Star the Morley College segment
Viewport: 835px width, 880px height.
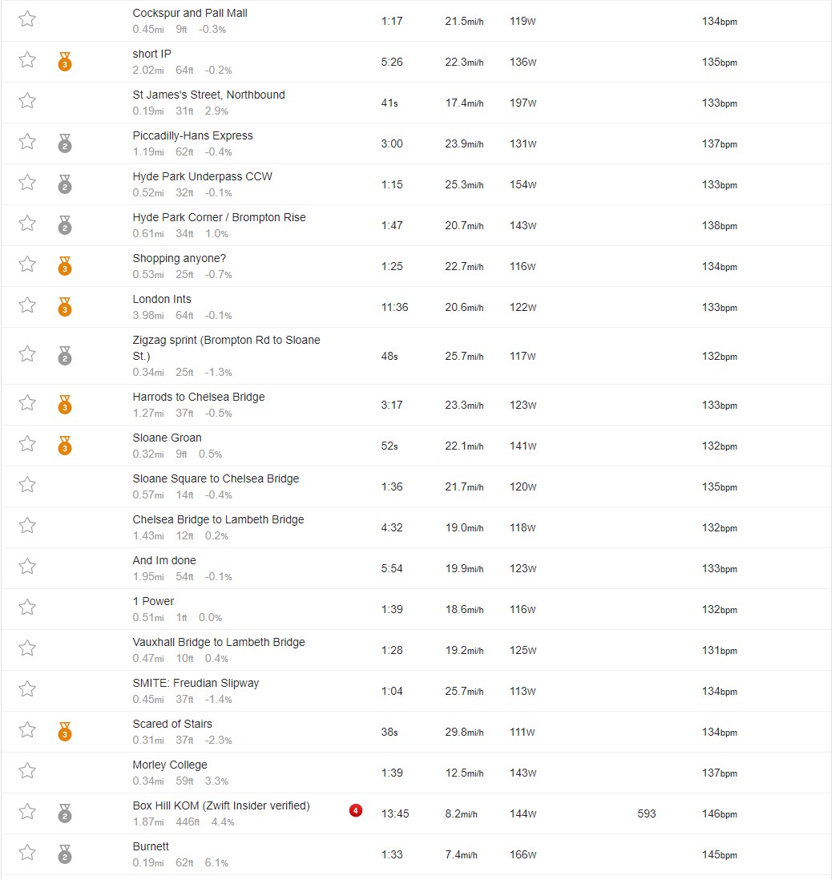[x=27, y=770]
